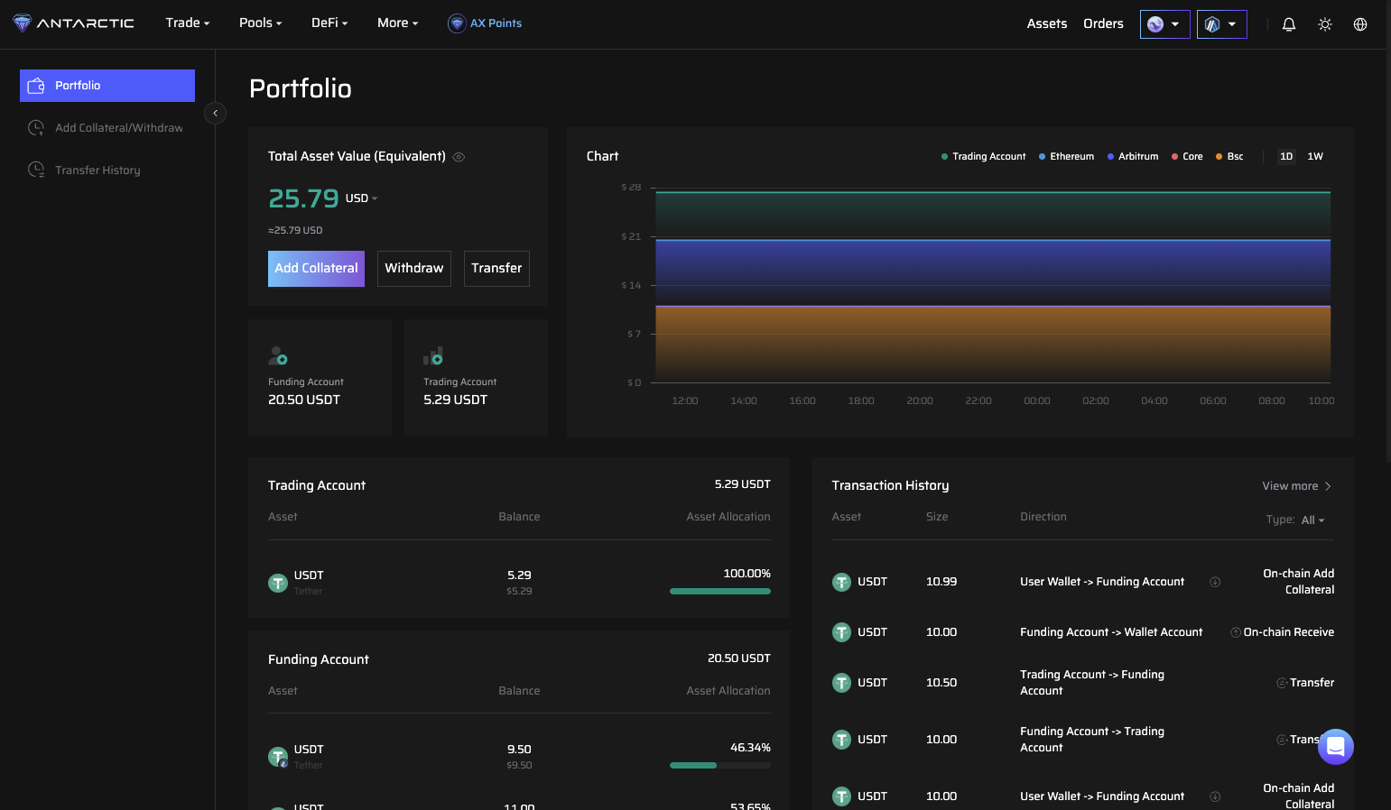This screenshot has height=810, width=1391.
Task: Toggle Trading Account series in chart legend
Action: point(983,157)
